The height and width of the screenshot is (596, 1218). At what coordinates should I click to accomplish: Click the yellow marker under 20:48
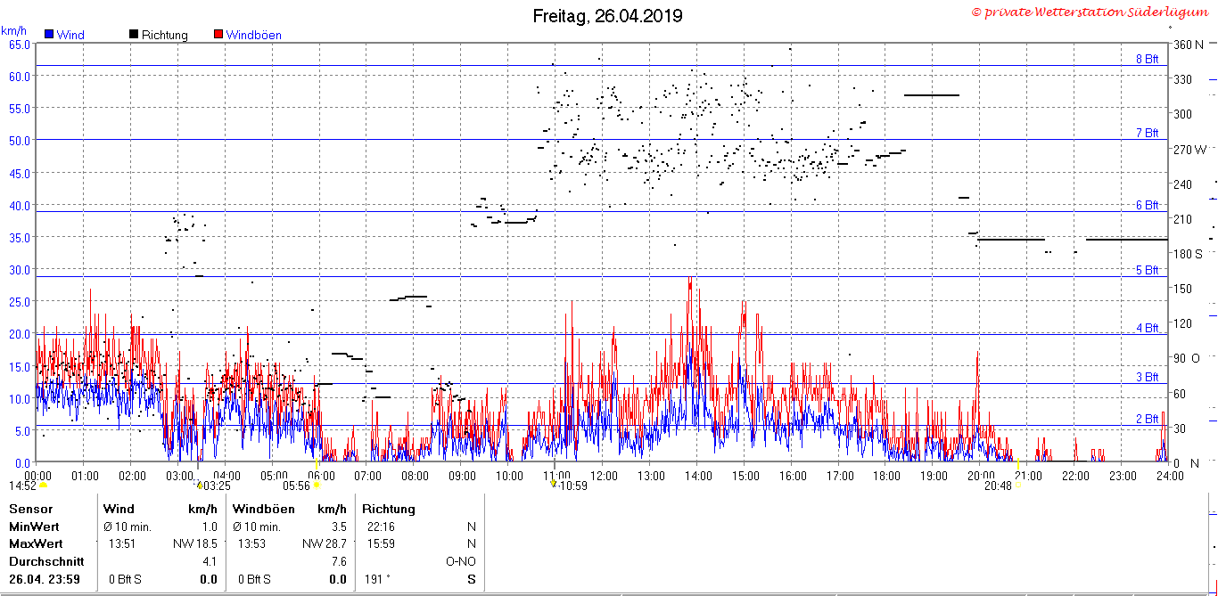(x=1018, y=486)
